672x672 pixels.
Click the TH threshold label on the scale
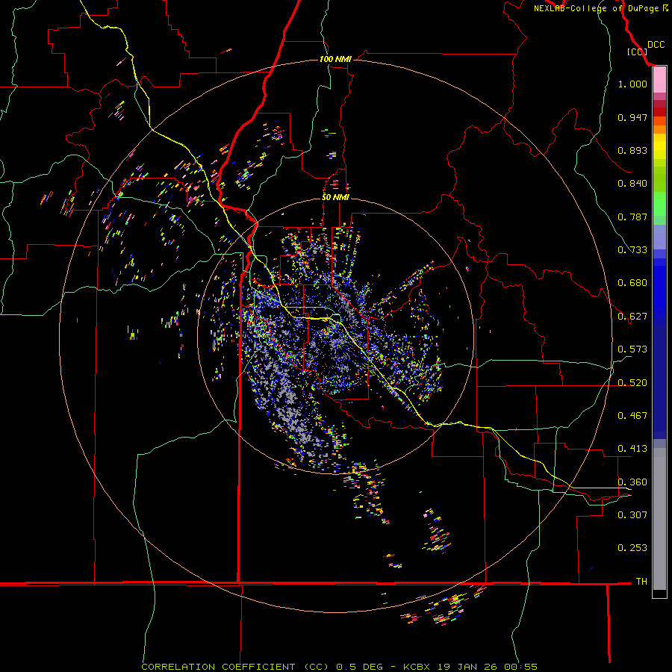(x=641, y=582)
